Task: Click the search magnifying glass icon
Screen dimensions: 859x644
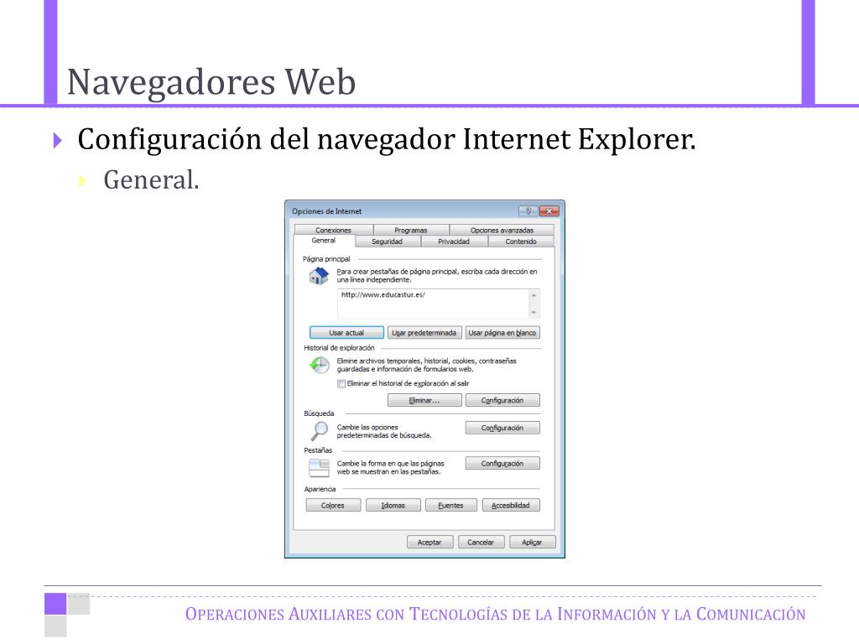Action: [x=319, y=431]
